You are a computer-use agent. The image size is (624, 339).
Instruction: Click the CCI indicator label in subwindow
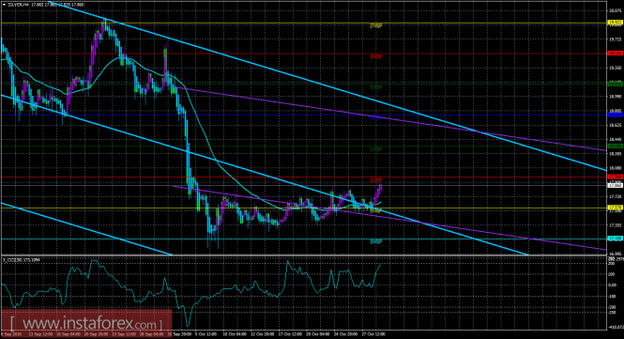(x=22, y=260)
